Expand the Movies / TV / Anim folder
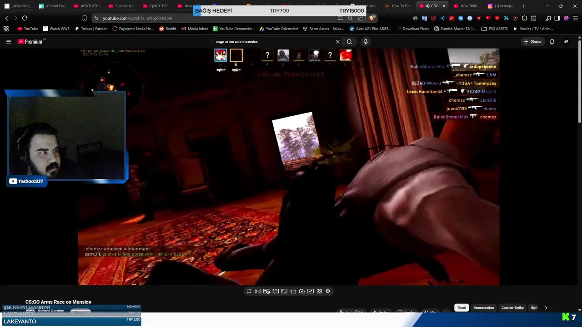Viewport: 582px width, 327px height. click(x=533, y=29)
